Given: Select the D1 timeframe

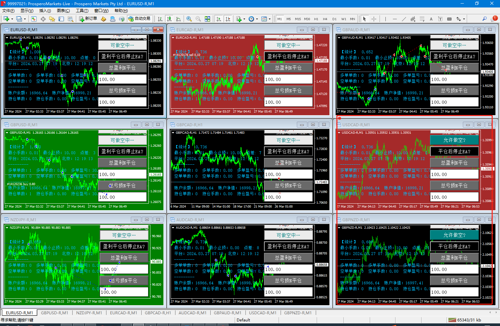Looking at the screenshot, I should (334, 19).
